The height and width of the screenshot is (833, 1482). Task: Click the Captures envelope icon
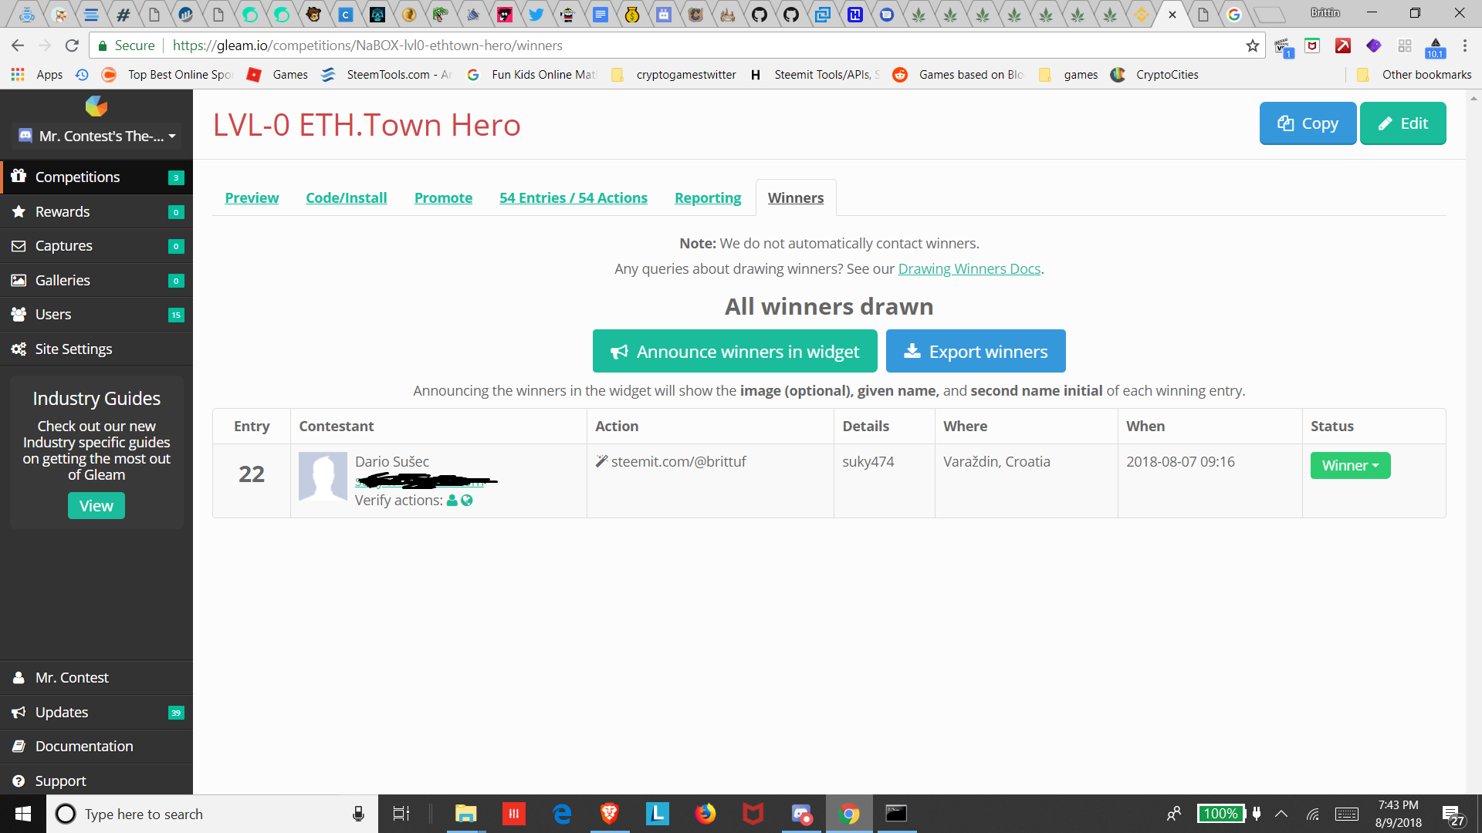point(19,246)
